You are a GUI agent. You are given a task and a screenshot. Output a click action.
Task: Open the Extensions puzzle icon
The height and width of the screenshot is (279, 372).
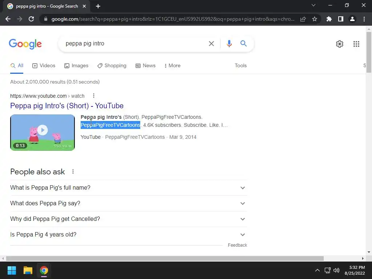click(329, 19)
